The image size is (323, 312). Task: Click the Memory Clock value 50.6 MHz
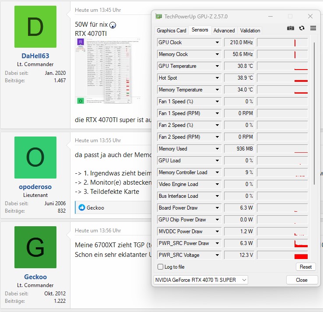point(239,54)
